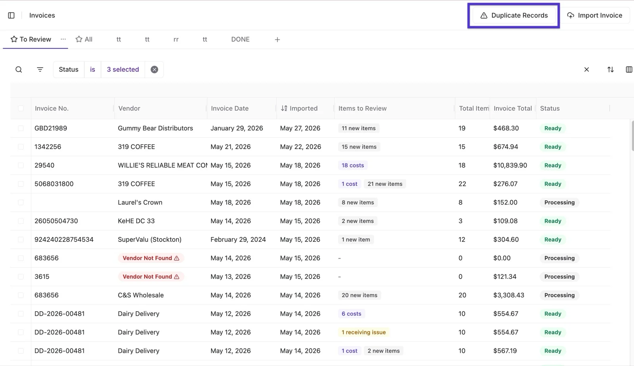Image resolution: width=634 pixels, height=366 pixels.
Task: Select checkbox for C&S Wholesale row
Action: click(x=21, y=295)
